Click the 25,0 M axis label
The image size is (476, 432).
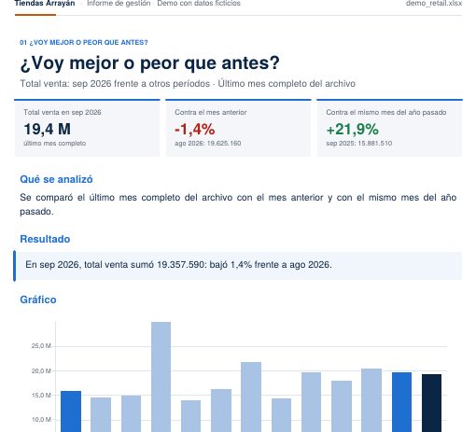coord(41,346)
